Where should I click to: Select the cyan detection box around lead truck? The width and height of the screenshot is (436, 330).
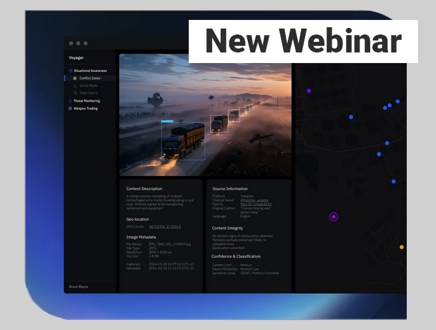[183, 141]
